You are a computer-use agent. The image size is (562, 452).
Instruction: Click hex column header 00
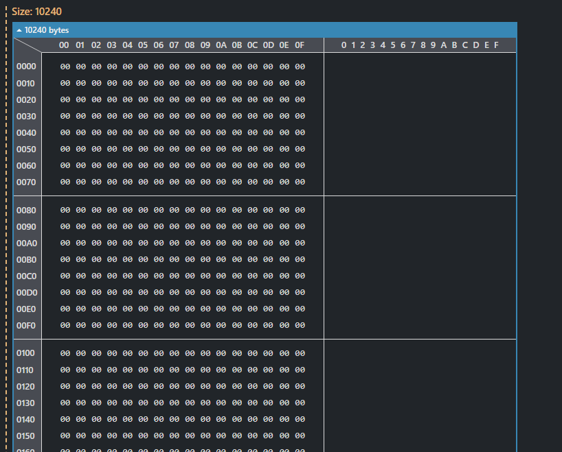coord(64,45)
